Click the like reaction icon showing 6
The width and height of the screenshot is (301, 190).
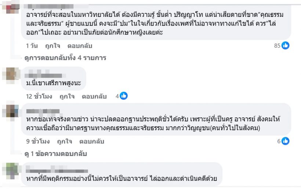(x=286, y=141)
